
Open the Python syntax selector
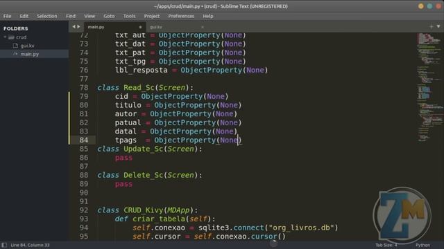[422, 245]
